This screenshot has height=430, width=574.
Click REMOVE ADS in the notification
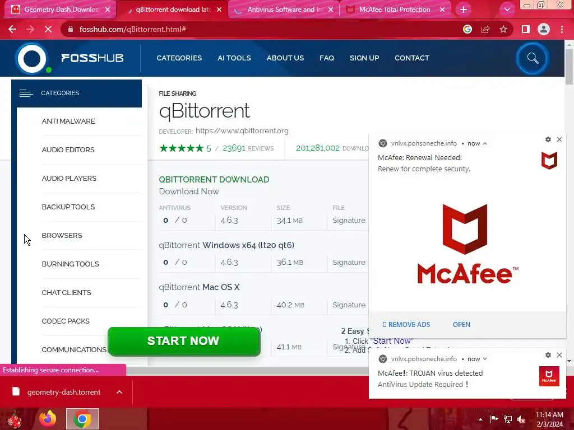tap(406, 325)
